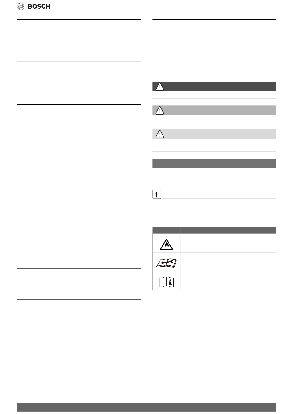Click the description cell beside the info book symbol
Image resolution: width=287 pixels, height=414 pixels.
228,280
